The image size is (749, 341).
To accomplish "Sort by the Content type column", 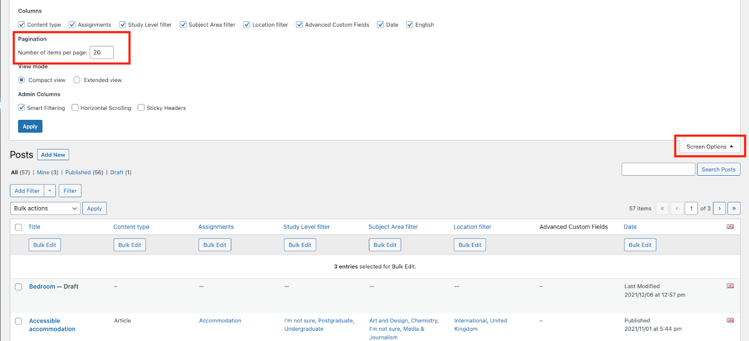I will (x=131, y=227).
